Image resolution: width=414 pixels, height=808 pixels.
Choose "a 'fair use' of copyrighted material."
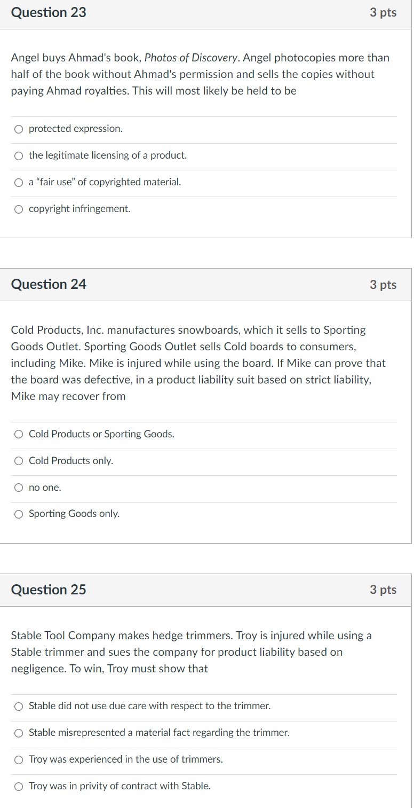(19, 182)
